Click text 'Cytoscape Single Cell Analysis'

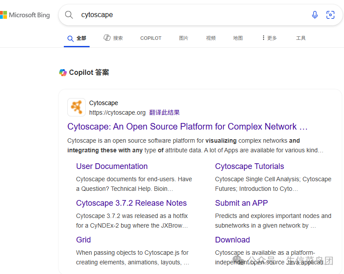click(257, 179)
